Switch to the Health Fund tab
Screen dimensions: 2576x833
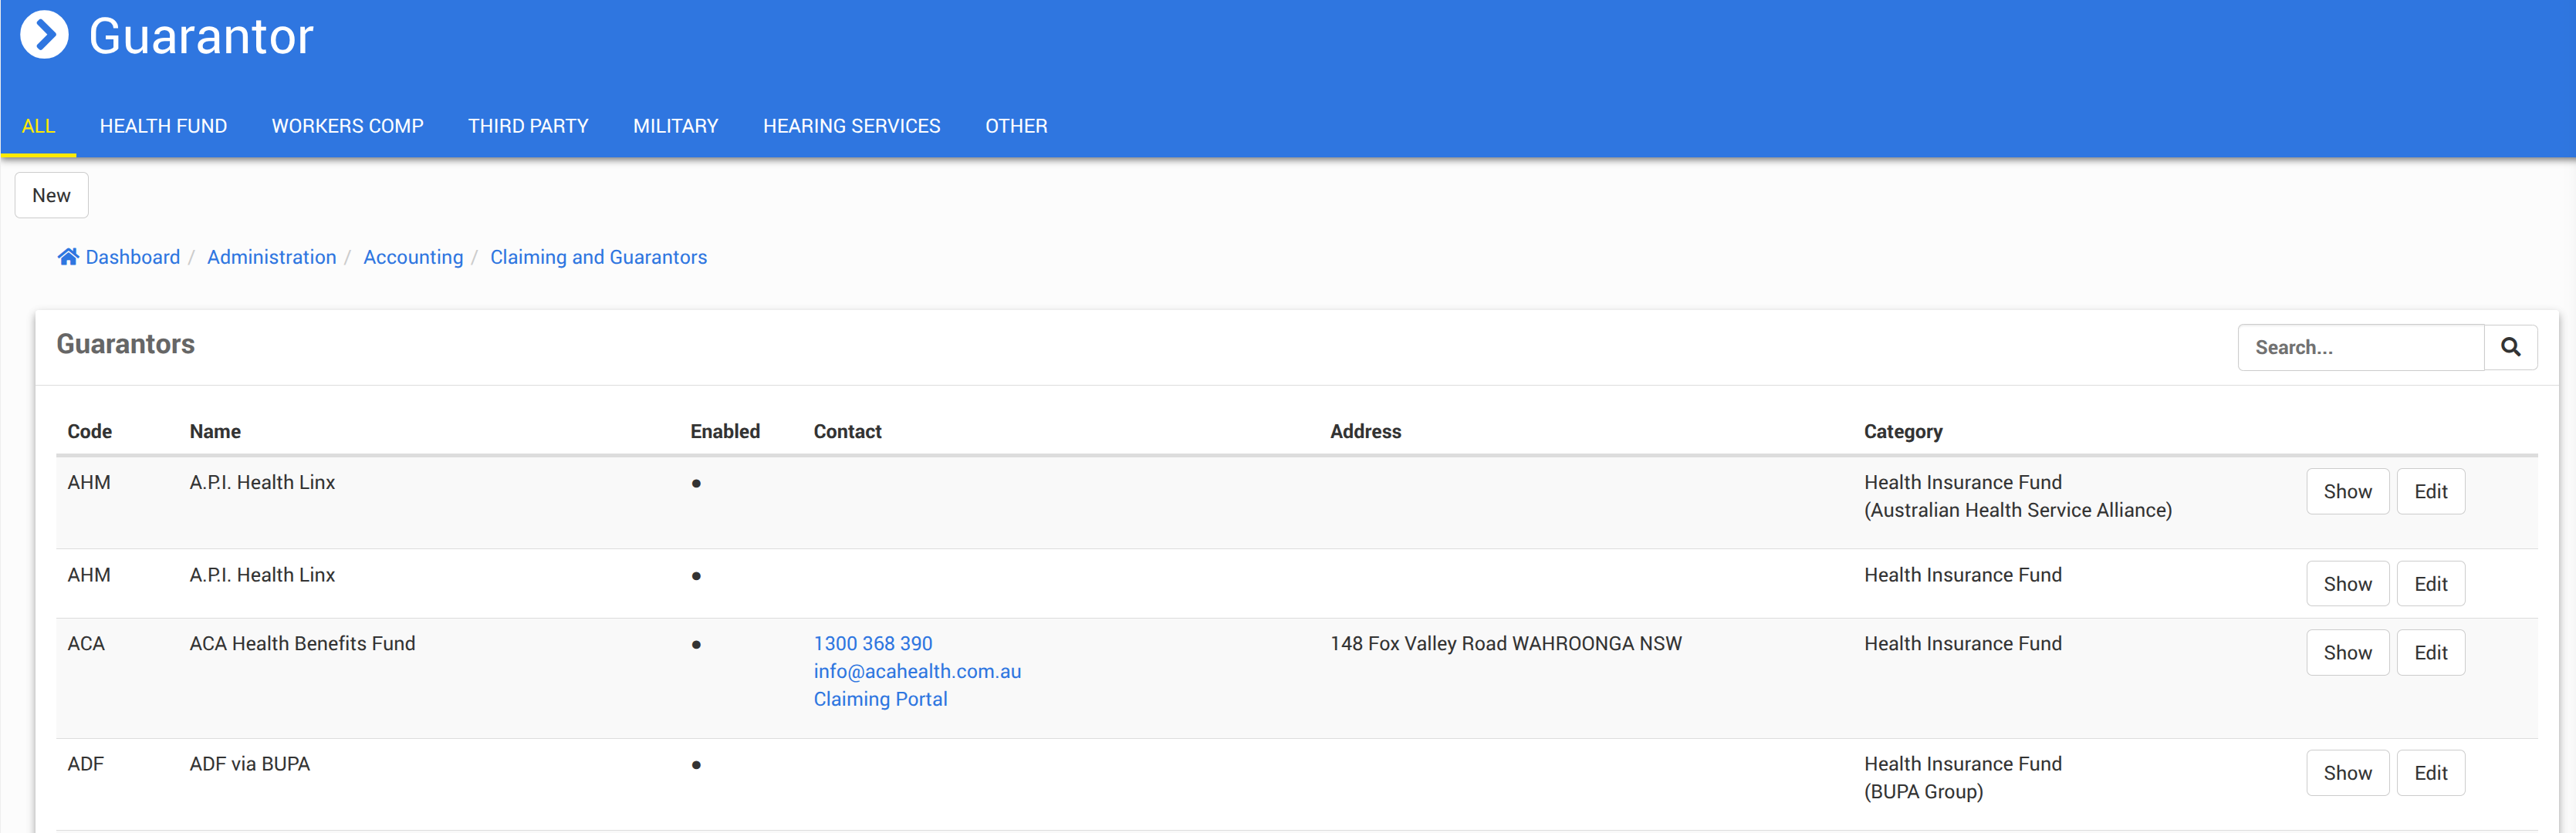(163, 126)
